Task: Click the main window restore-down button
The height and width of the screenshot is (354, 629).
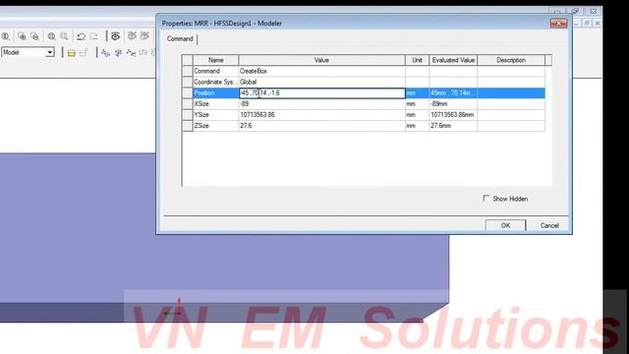Action: coord(575,11)
